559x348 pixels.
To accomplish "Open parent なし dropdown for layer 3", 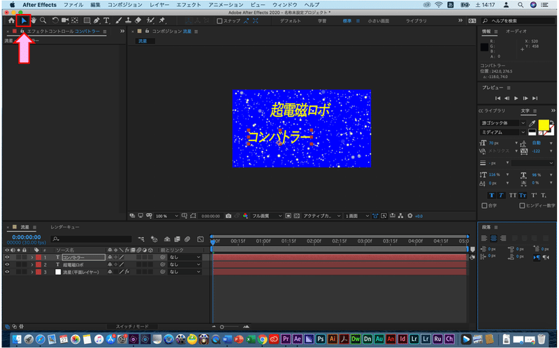I will pyautogui.click(x=185, y=272).
